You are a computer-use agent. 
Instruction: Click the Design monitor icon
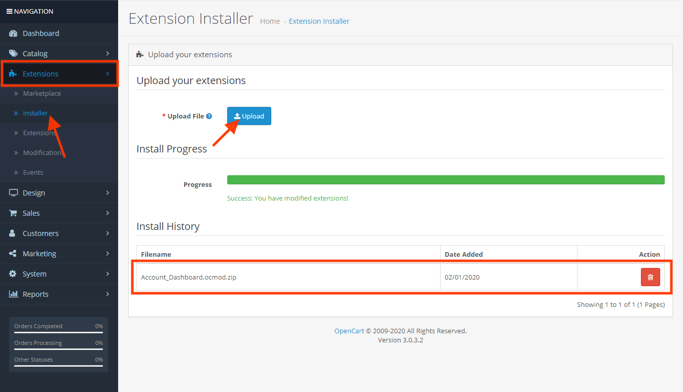tap(13, 193)
